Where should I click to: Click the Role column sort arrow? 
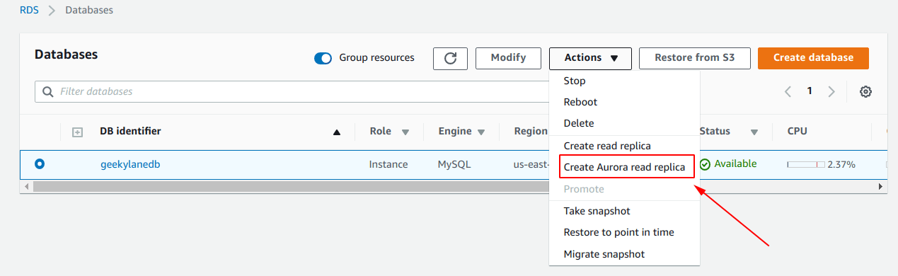[405, 132]
